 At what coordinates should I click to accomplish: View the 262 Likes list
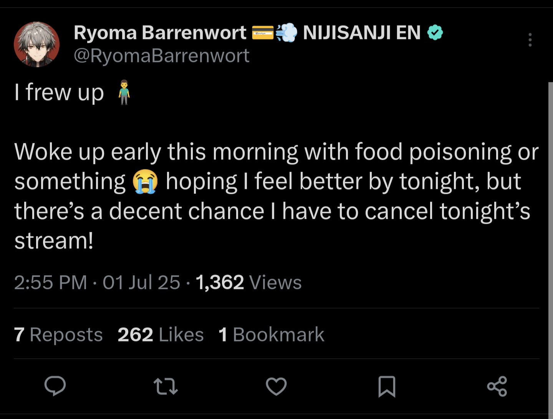161,335
